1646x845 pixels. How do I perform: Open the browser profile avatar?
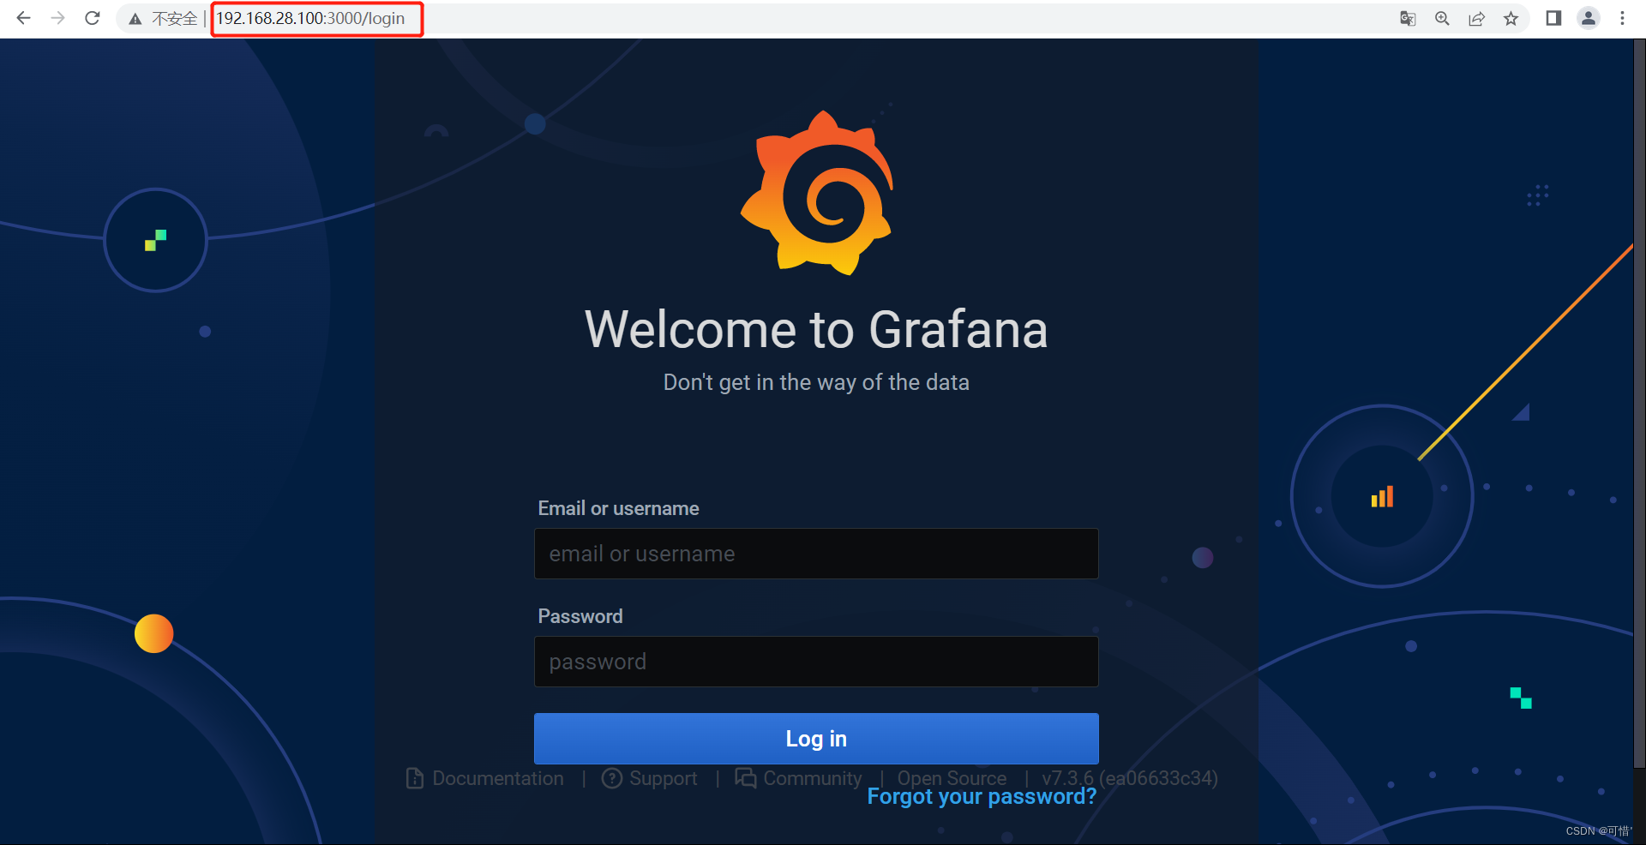(x=1589, y=18)
